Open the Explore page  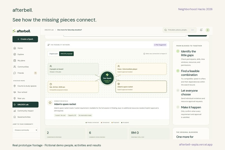25,54
